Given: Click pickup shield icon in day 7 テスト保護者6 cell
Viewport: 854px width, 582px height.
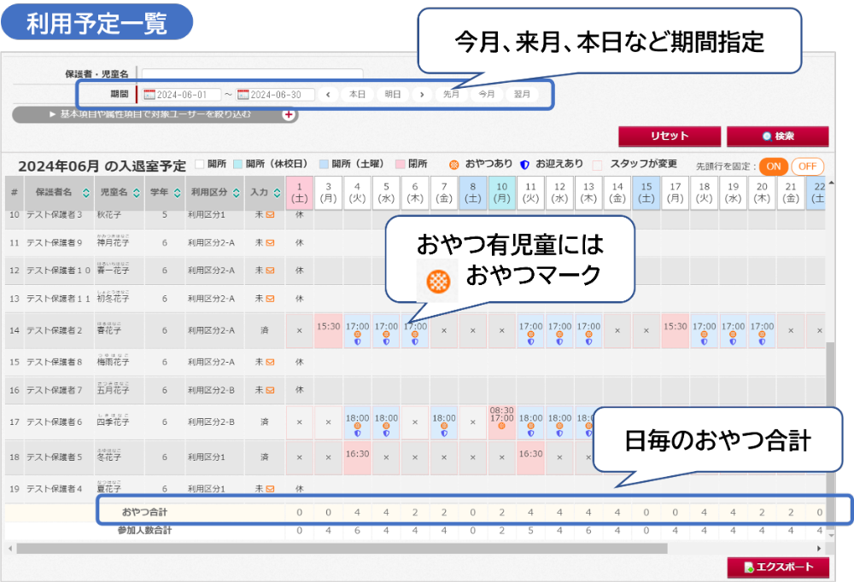Looking at the screenshot, I should coord(444,434).
